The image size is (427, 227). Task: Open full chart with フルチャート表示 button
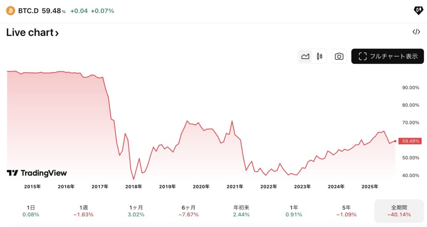pyautogui.click(x=387, y=56)
